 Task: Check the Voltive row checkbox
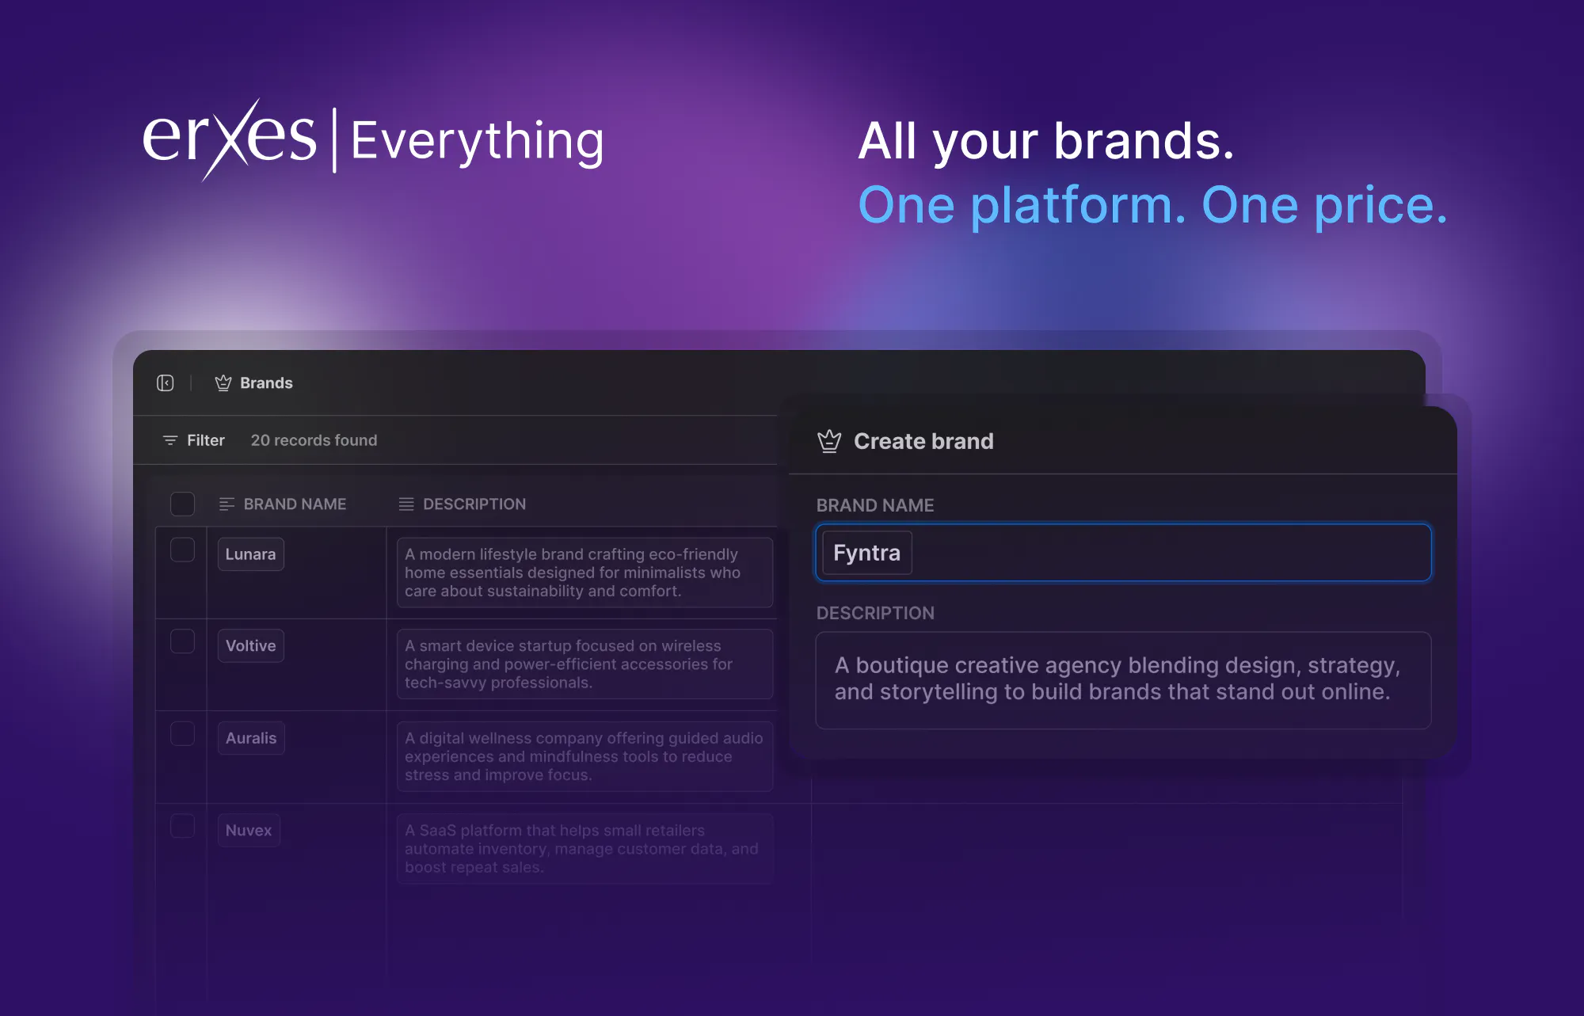click(x=182, y=641)
